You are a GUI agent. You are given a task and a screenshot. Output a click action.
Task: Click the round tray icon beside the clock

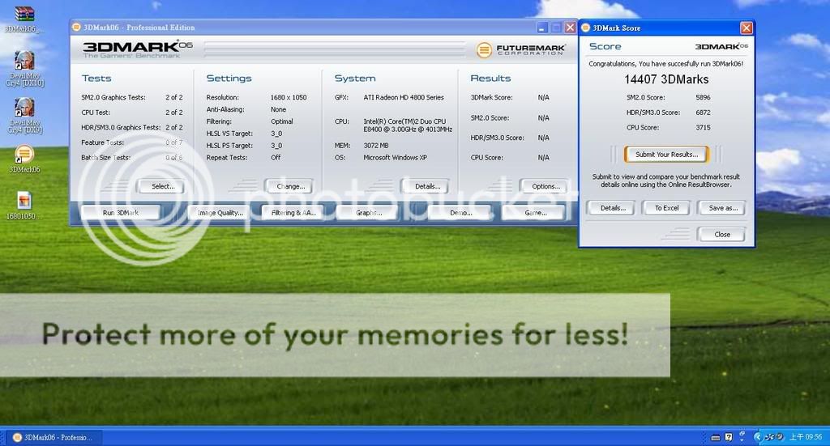(x=780, y=437)
